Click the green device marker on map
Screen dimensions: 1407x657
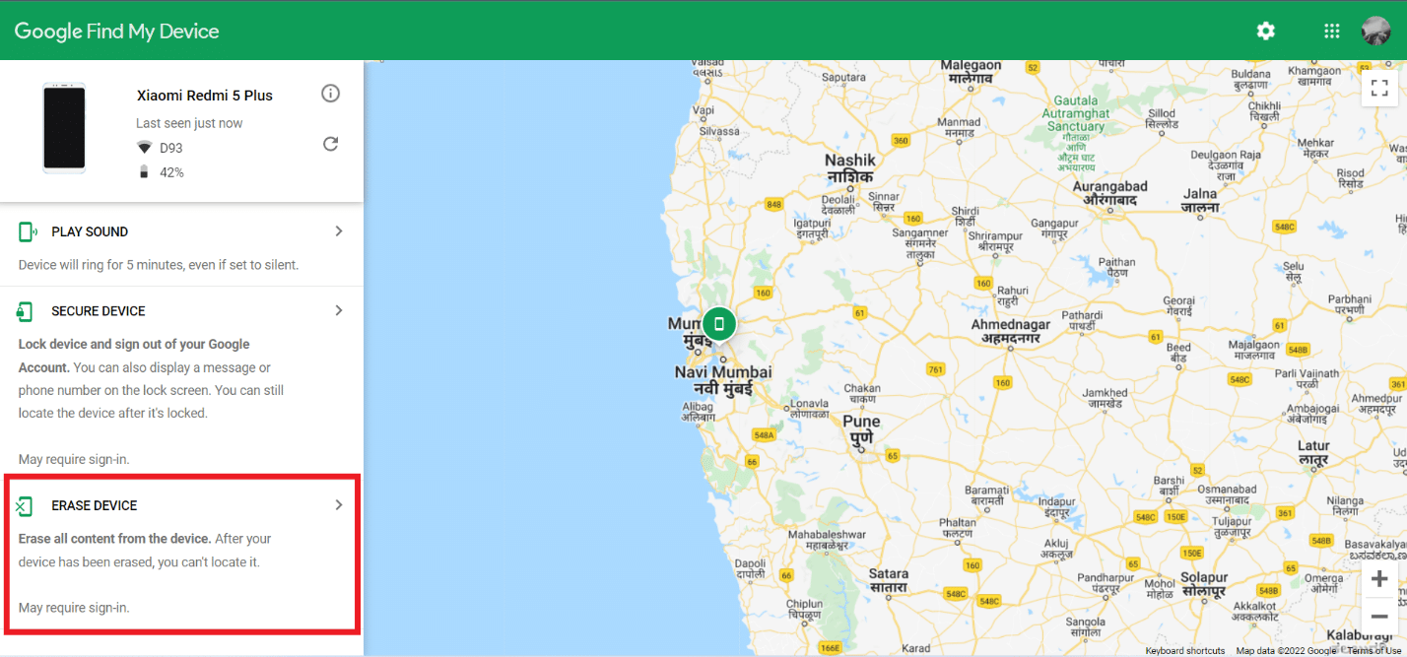[x=719, y=323]
